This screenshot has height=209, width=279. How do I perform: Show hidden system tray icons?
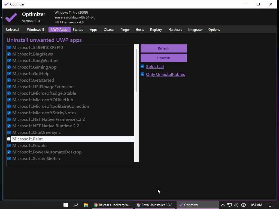(x=223, y=205)
